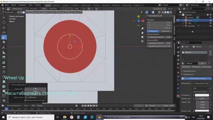Select the Loop Cut tool
The image size is (213, 120).
click(x=4, y=72)
